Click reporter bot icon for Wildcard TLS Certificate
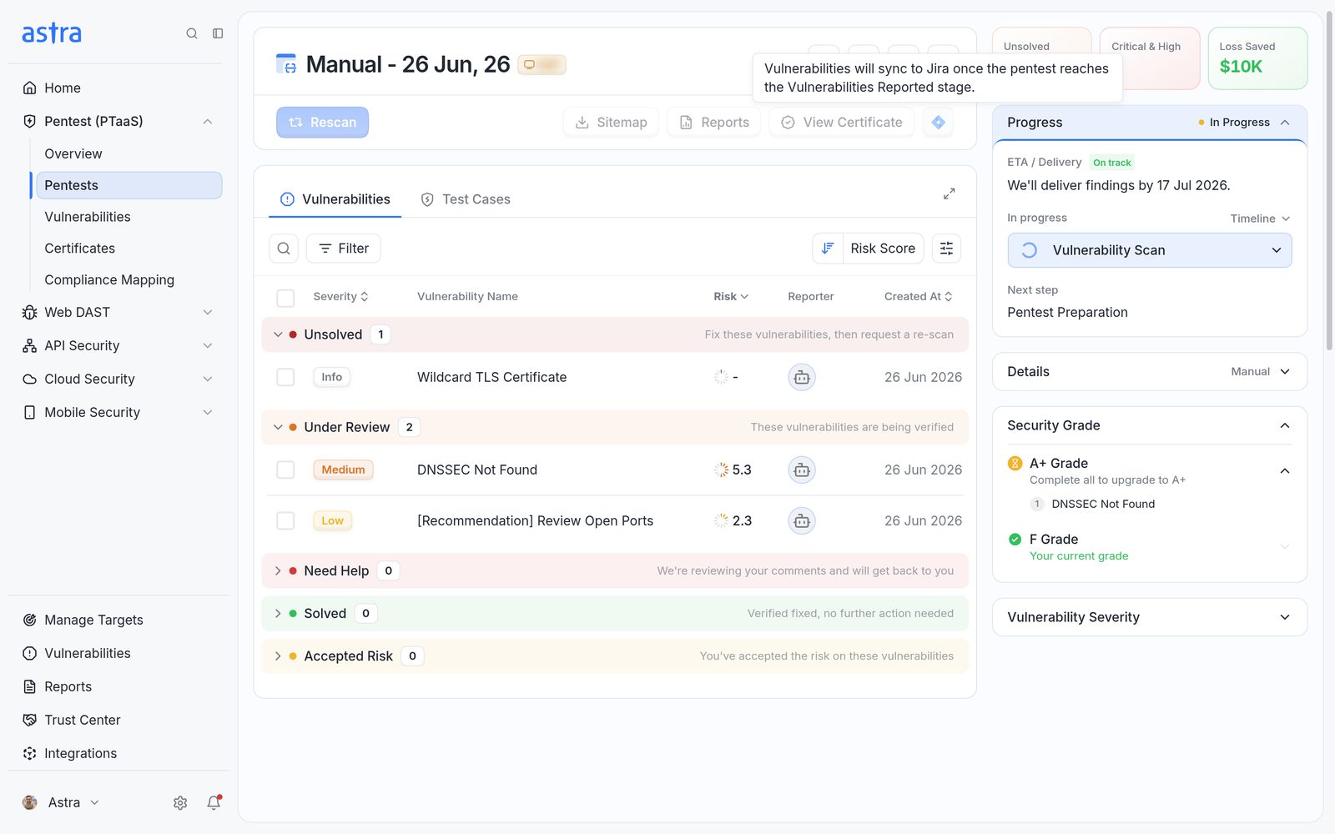Screen dimensions: 1335x834 click(x=802, y=377)
